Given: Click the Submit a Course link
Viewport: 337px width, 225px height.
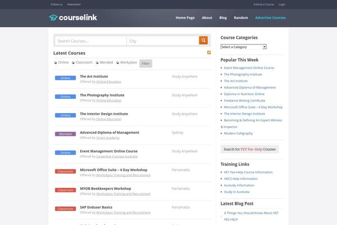Looking at the screenshot, I should [x=263, y=4].
